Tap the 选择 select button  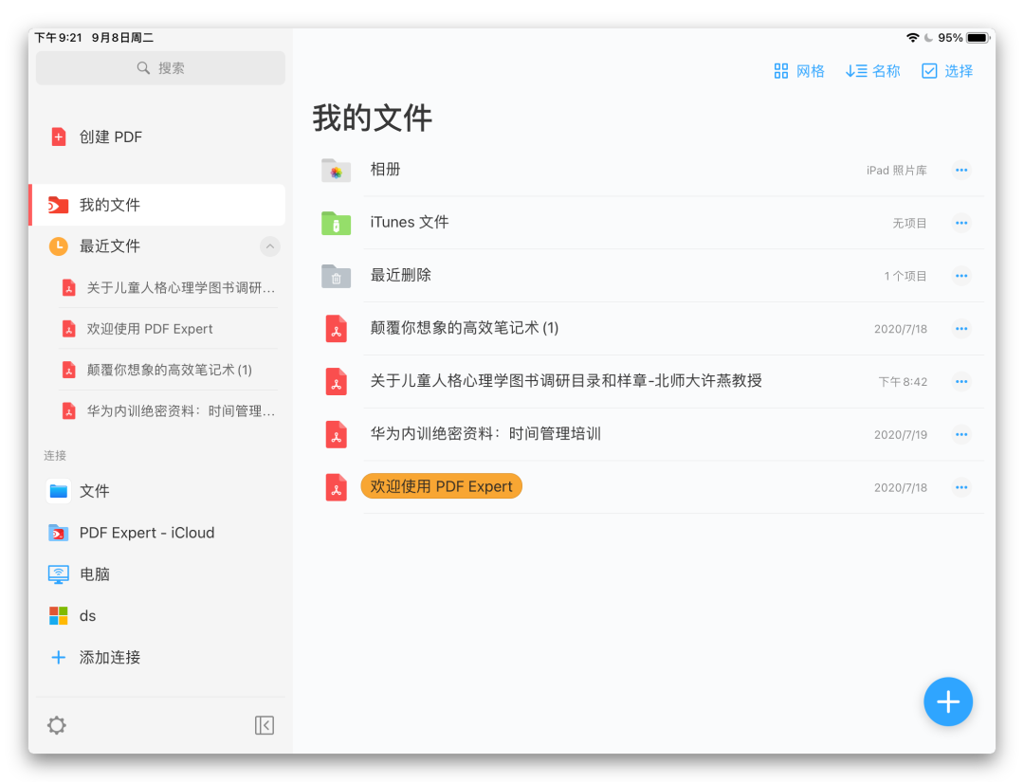coord(947,71)
